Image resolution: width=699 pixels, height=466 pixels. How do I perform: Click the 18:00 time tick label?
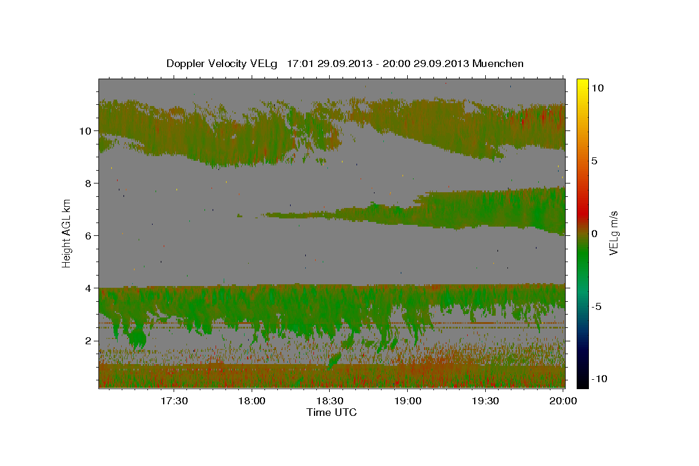[x=252, y=401]
